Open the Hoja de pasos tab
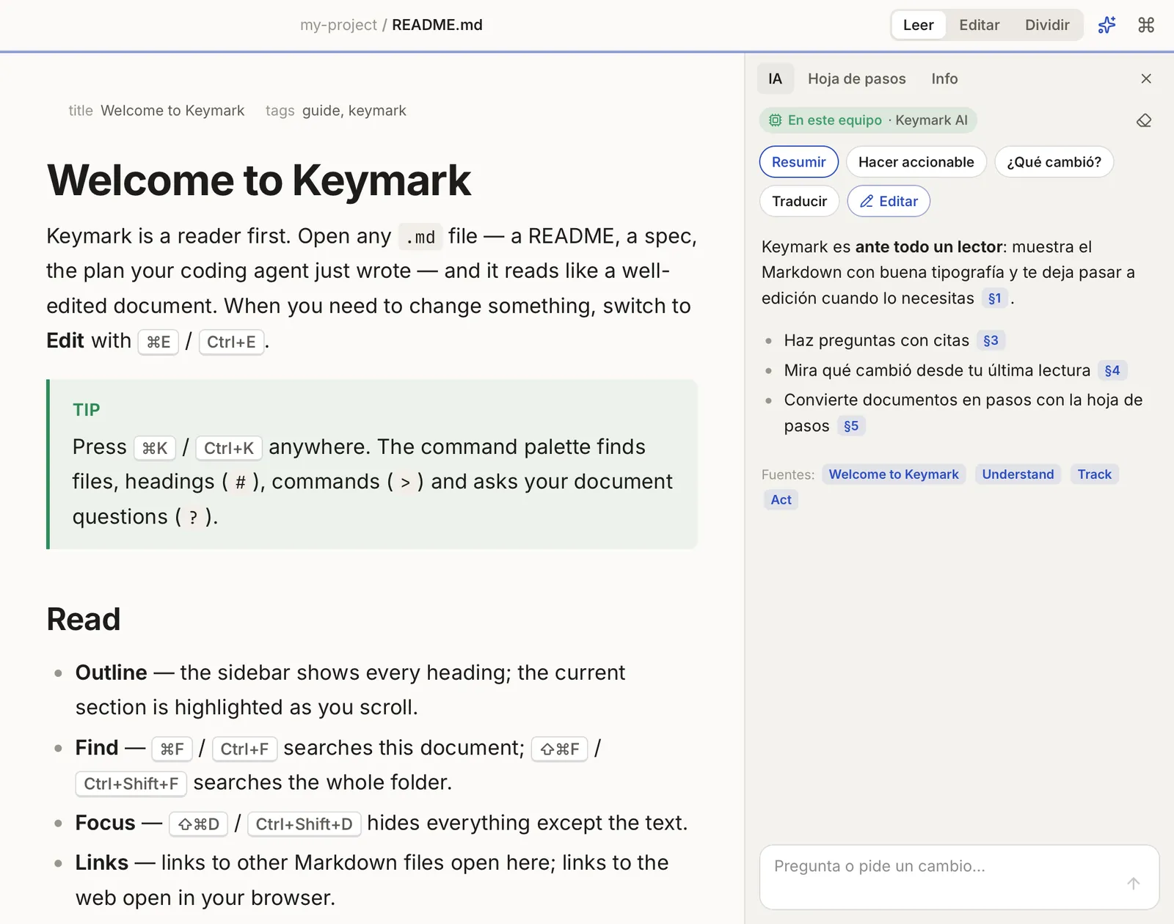This screenshot has width=1174, height=924. 857,78
